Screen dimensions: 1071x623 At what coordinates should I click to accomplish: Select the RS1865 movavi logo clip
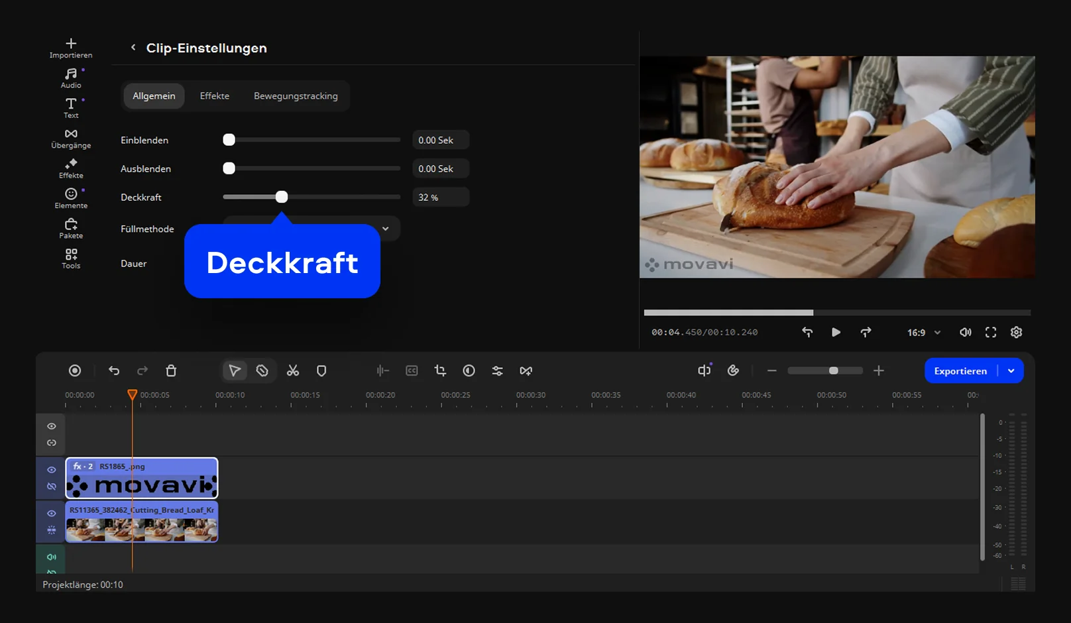pos(142,478)
